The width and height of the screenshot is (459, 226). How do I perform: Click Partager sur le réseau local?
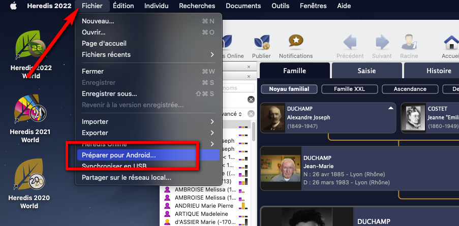126,177
